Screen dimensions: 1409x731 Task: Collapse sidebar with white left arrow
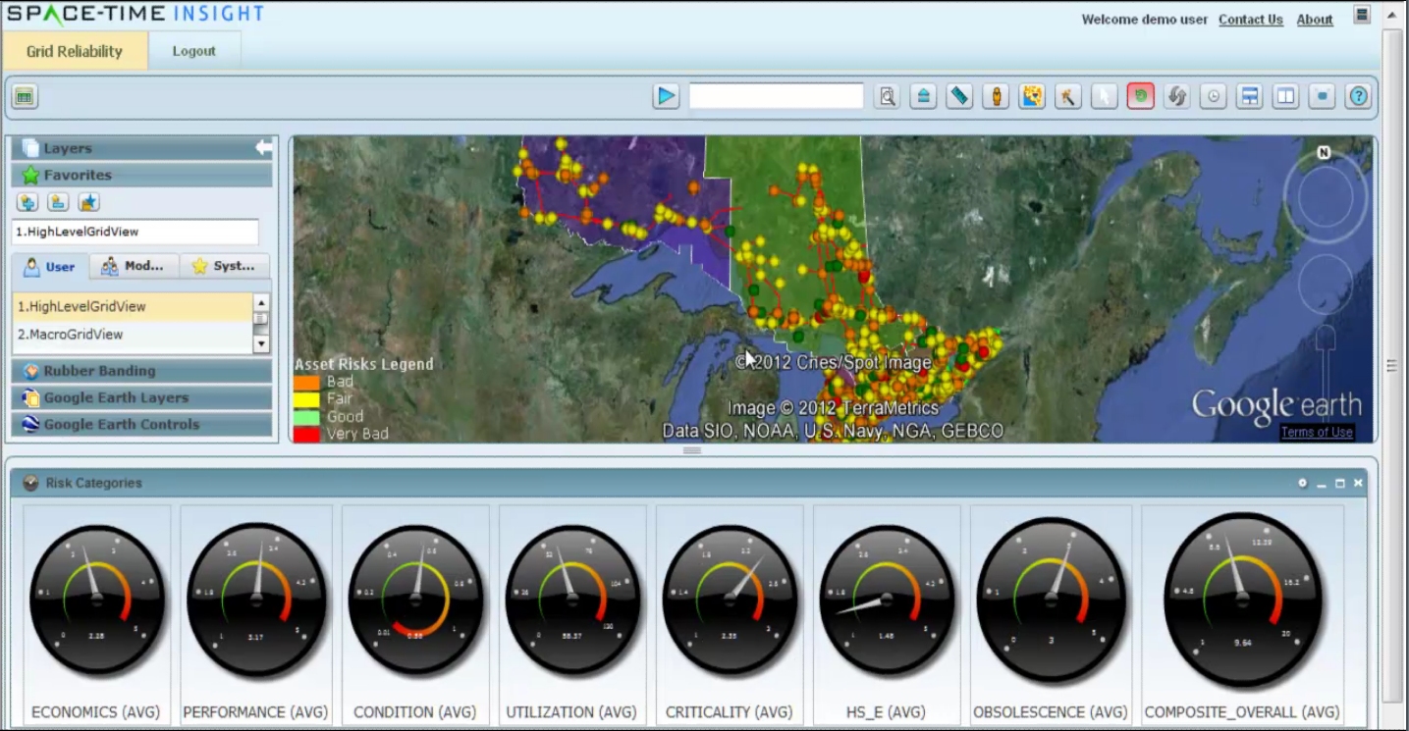pos(264,147)
